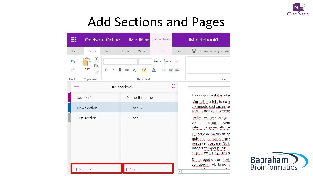This screenshot has width=313, height=176.
Task: Cut selection with scissors icon
Action: click(97, 59)
